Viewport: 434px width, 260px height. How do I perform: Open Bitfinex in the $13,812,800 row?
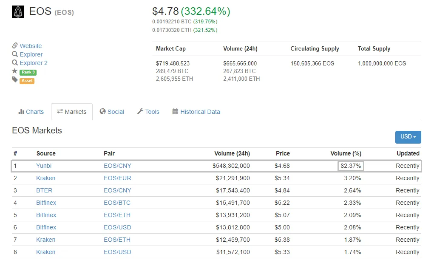pyautogui.click(x=46, y=227)
